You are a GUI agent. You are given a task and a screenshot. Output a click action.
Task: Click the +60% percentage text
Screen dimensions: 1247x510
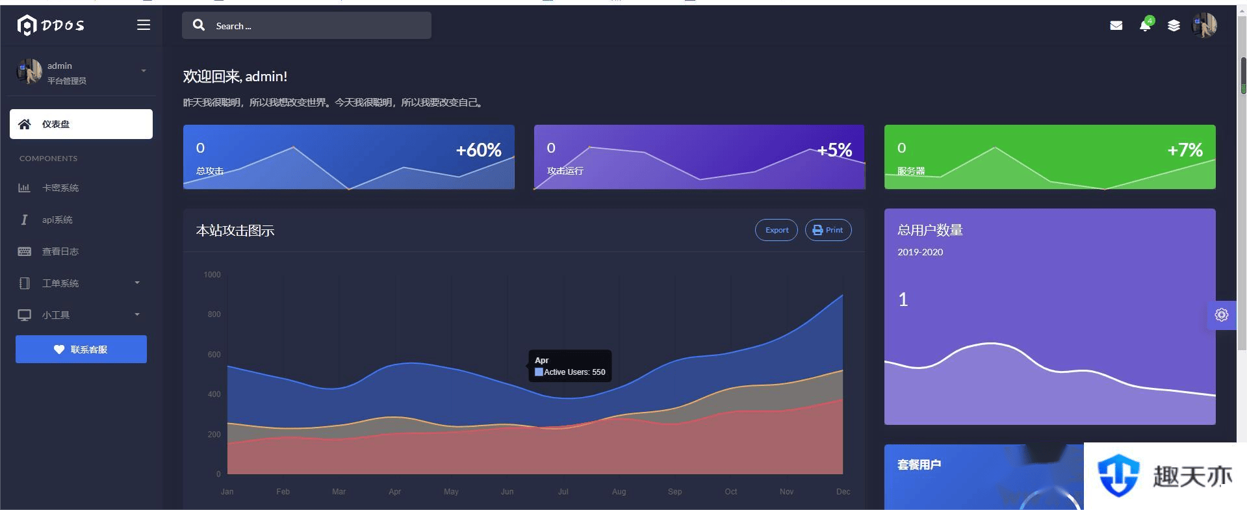point(478,150)
